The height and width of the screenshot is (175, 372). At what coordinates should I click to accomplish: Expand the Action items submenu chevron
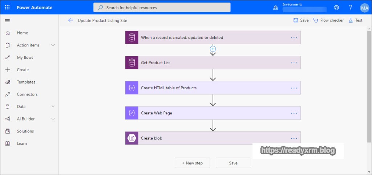coord(53,45)
